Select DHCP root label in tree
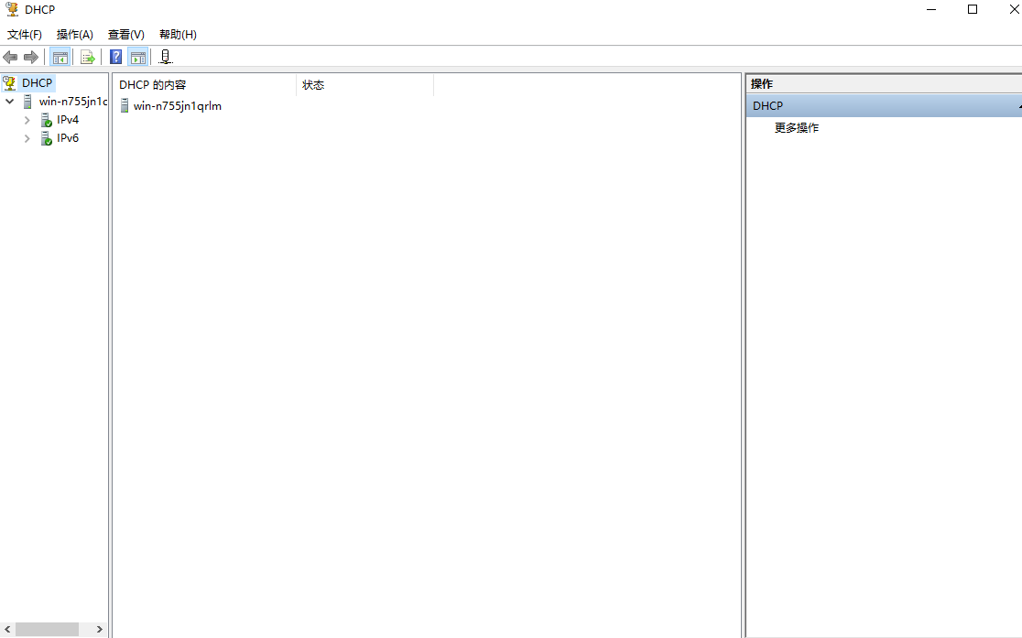The image size is (1022, 638). pos(37,82)
